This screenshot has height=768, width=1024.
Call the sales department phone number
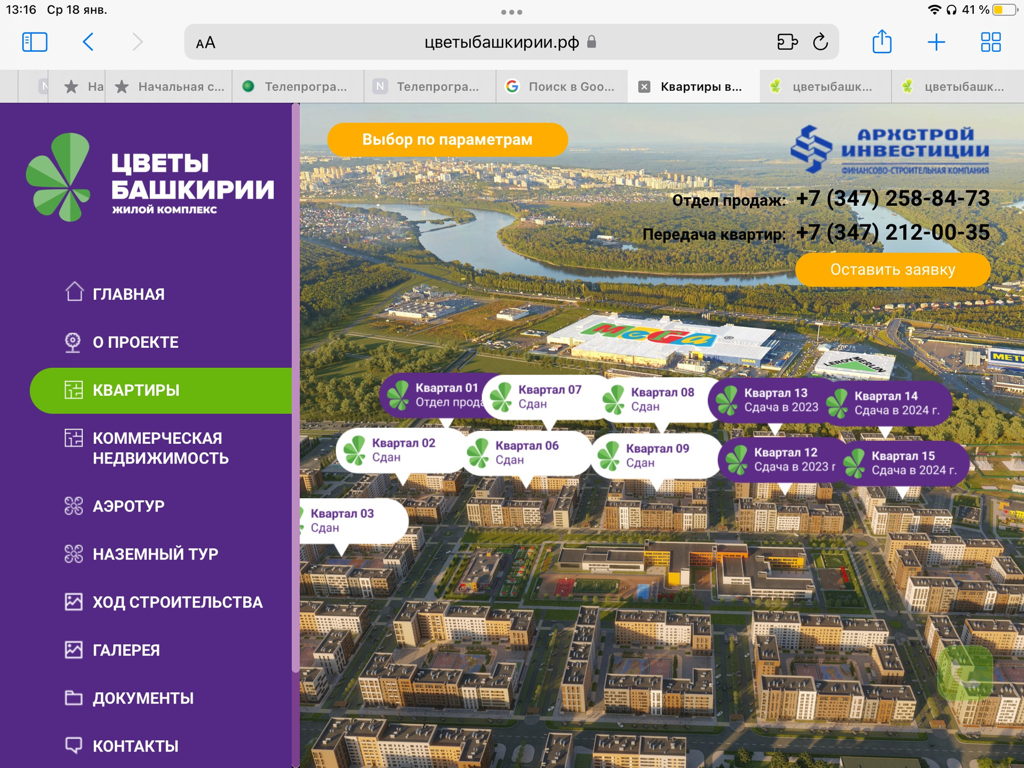click(892, 198)
